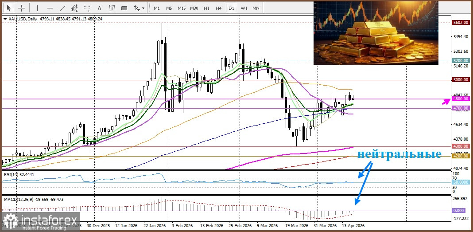Screen dimensions: 473x232
Task: Toggle the D1 timeframe button
Action: (x=231, y=8)
